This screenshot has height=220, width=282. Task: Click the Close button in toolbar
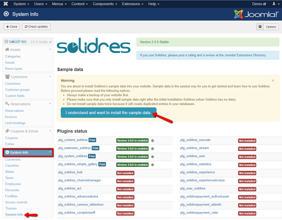[x=12, y=27]
